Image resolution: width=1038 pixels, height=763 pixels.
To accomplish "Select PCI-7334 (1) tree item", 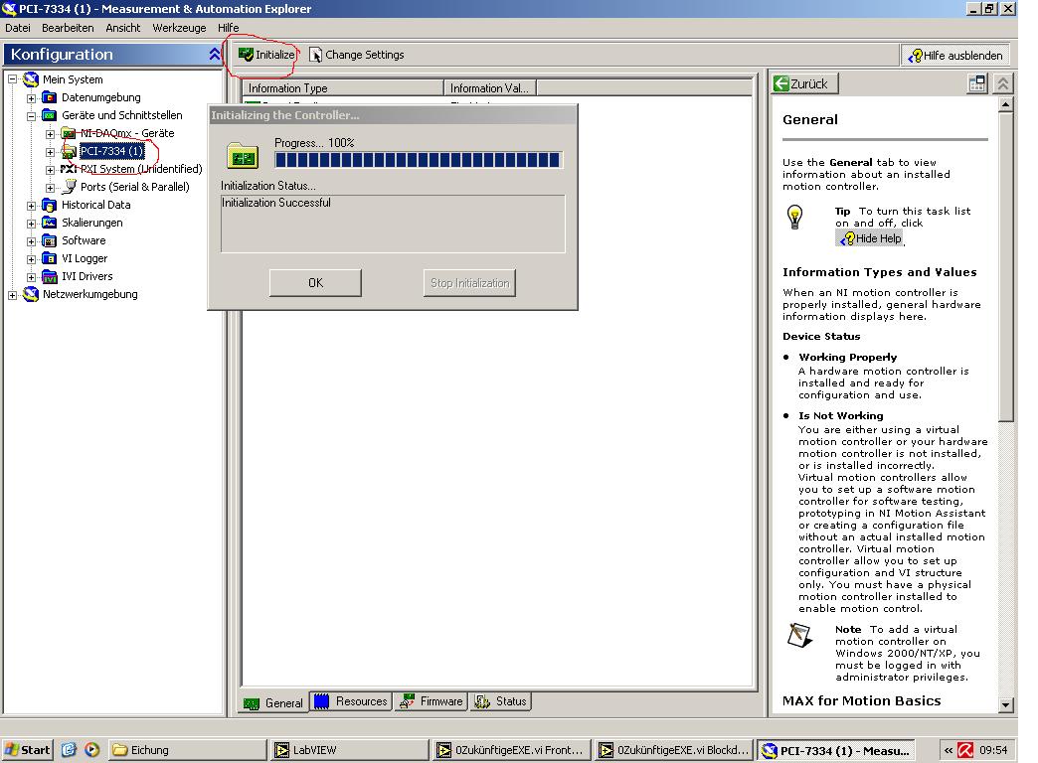I will click(112, 151).
